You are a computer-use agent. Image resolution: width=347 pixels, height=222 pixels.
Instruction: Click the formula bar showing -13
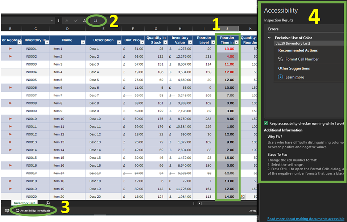pyautogui.click(x=96, y=21)
